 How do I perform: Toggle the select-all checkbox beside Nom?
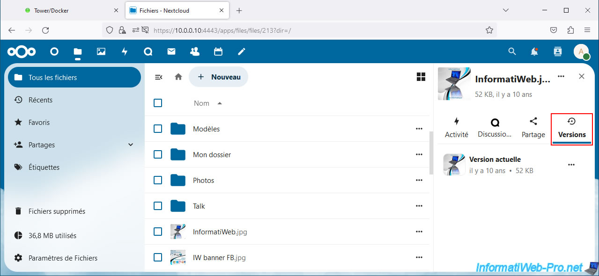coord(158,103)
